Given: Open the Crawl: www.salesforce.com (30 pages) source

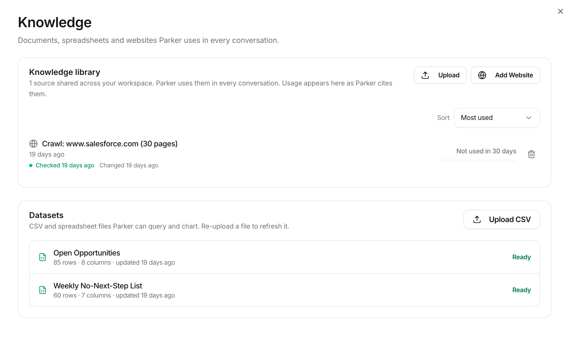Looking at the screenshot, I should tap(110, 144).
